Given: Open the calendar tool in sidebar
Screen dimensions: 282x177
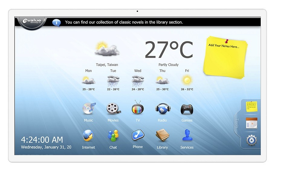Looking at the screenshot, I should [x=251, y=123].
